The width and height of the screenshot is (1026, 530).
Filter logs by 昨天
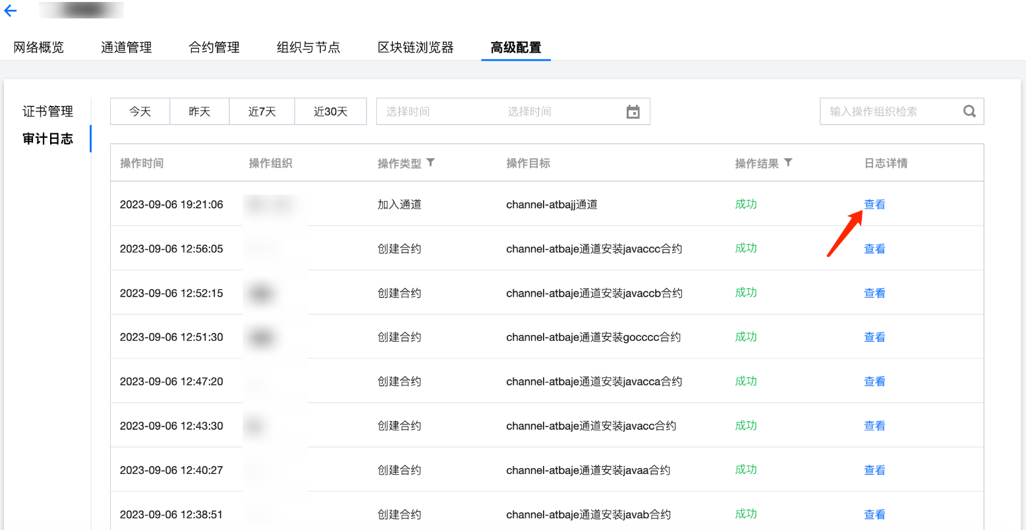[x=199, y=111]
